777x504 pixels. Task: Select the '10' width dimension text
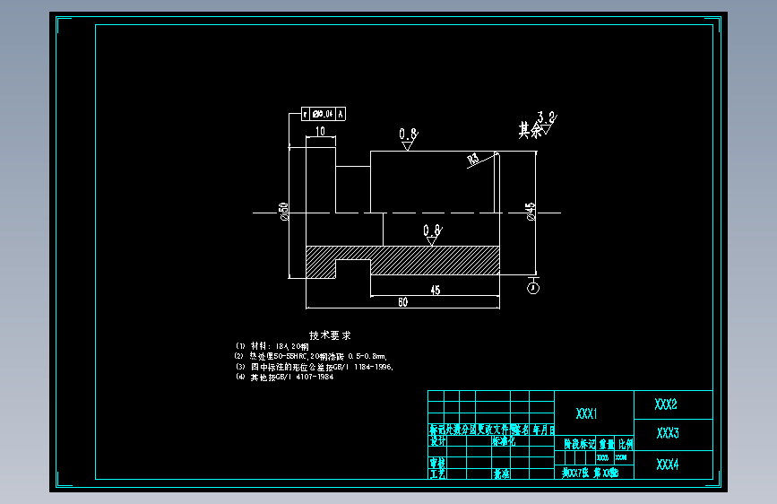click(x=321, y=131)
